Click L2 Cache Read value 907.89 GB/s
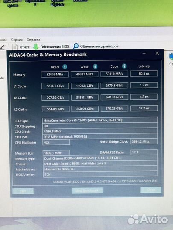Image resolution: width=173 pixels, height=230 pixels. tap(55, 98)
